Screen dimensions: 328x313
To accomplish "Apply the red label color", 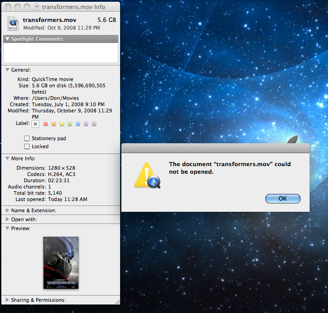I will click(46, 124).
